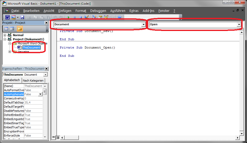247x143 pixels.
Task: Click the Break pause icon
Action: (x=74, y=17)
